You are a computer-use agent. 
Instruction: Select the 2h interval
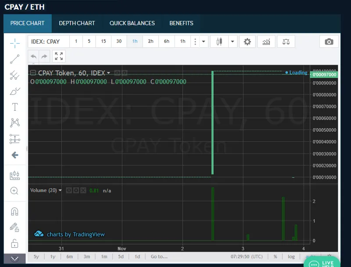150,41
